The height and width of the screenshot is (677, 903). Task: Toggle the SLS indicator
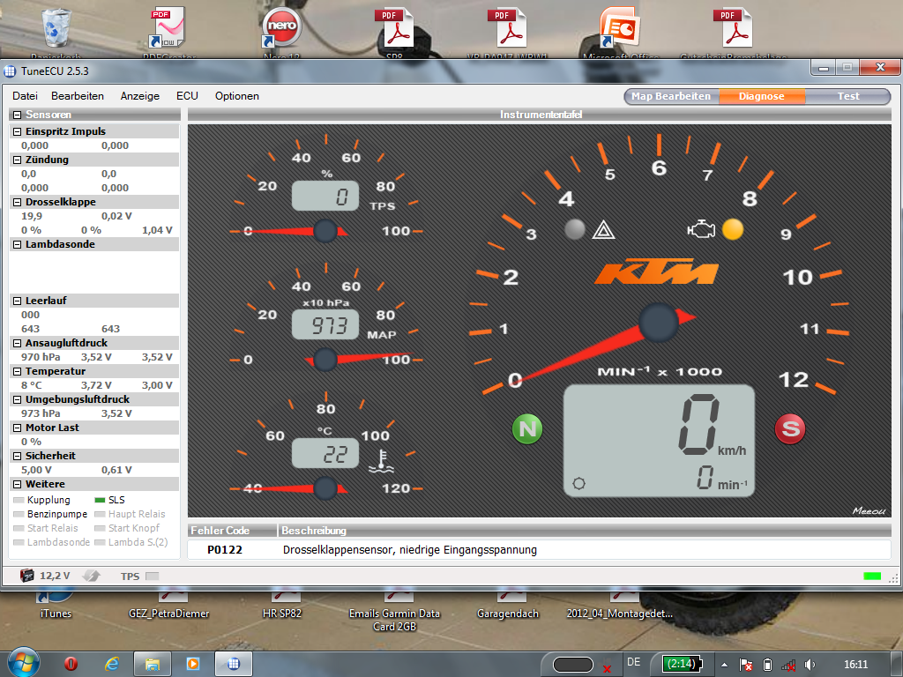tap(100, 500)
